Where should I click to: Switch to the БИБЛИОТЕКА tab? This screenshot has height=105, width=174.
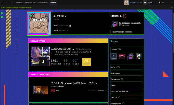click(30, 2)
